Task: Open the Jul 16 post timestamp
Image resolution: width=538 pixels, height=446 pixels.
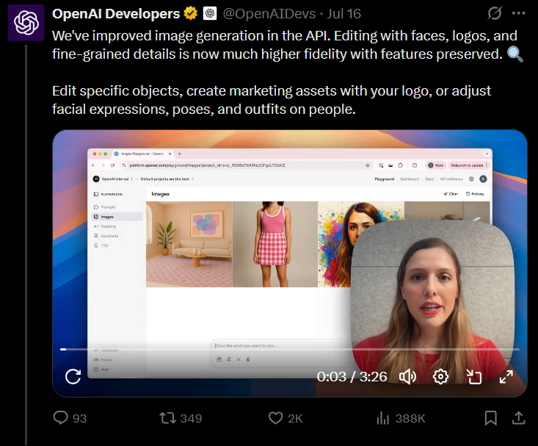Action: point(343,14)
